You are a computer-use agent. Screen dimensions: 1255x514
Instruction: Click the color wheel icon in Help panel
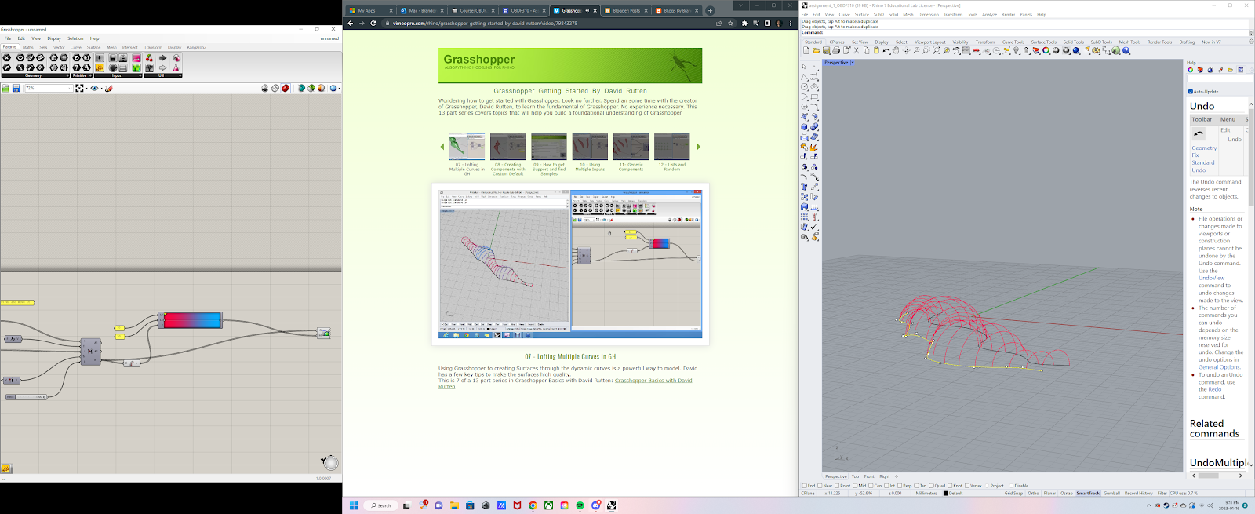point(1191,70)
